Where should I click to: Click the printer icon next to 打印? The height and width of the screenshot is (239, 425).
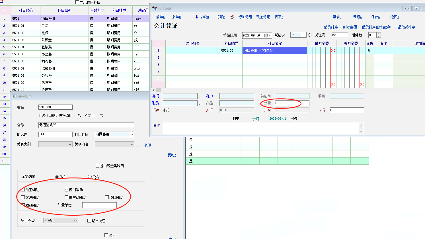(x=232, y=17)
